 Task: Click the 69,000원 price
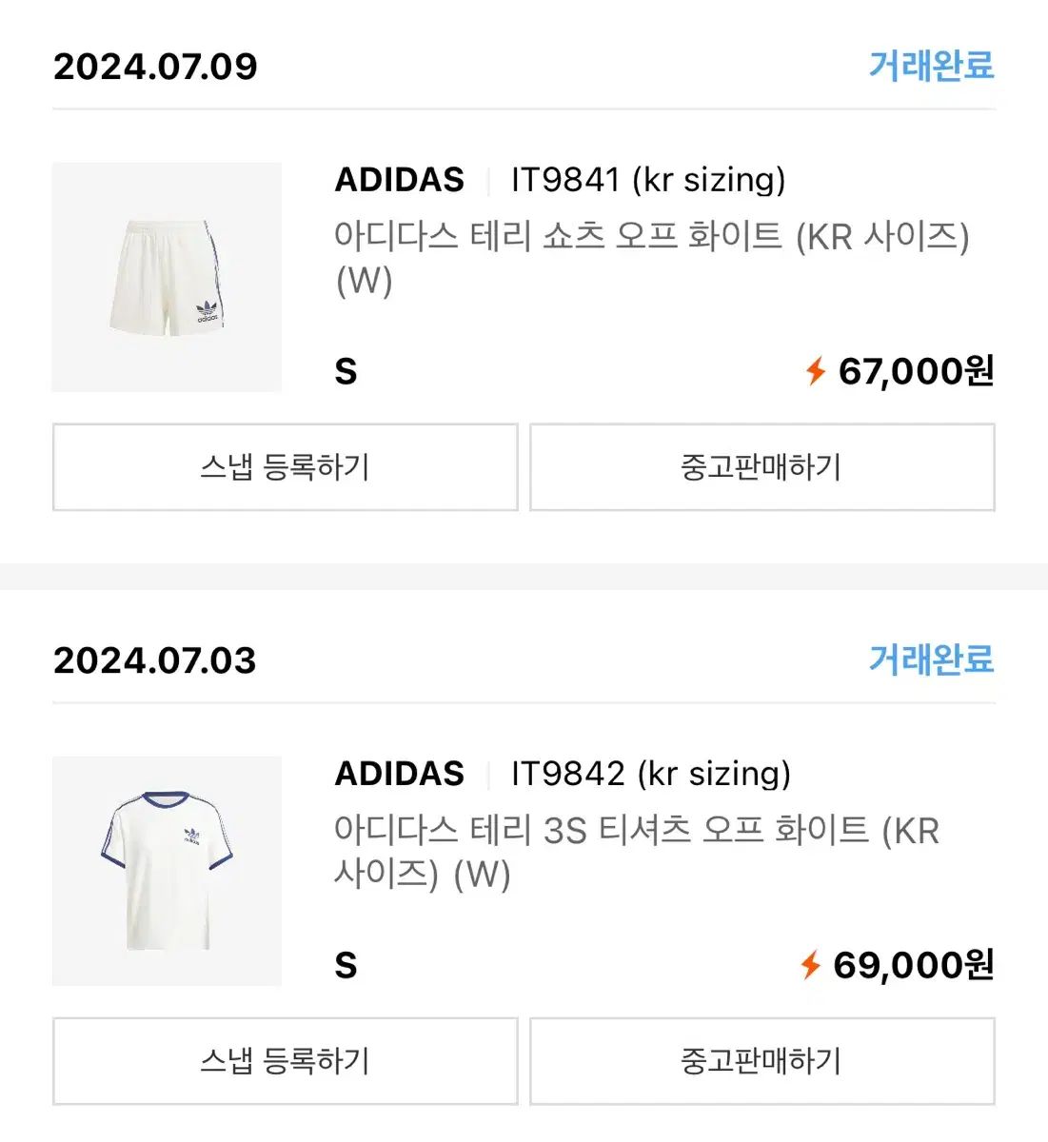pyautogui.click(x=913, y=965)
